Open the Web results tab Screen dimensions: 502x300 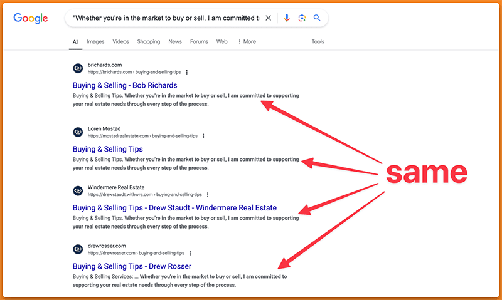pos(222,41)
